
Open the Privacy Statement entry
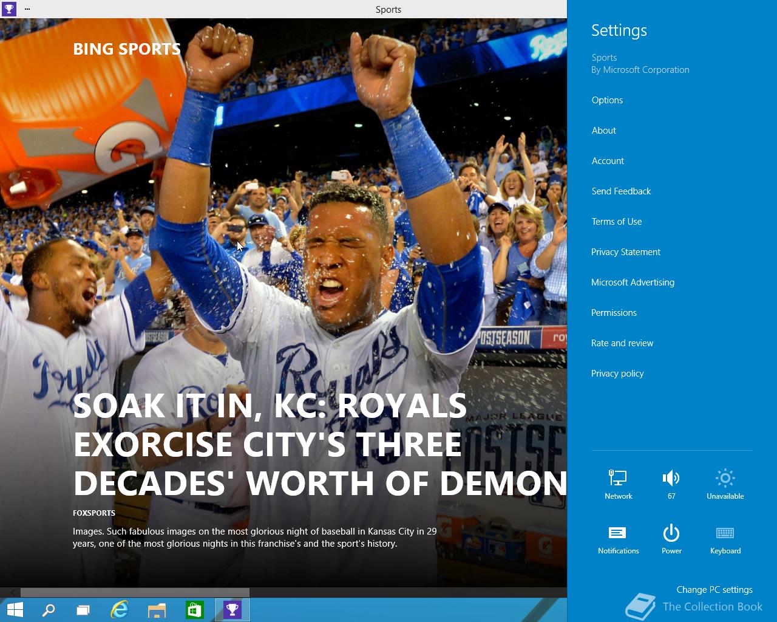626,252
